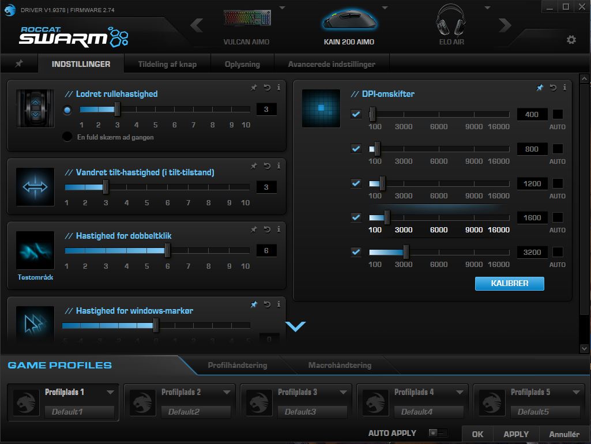This screenshot has width=591, height=444.
Task: Expand Profilplads 5 dropdown
Action: pos(576,392)
